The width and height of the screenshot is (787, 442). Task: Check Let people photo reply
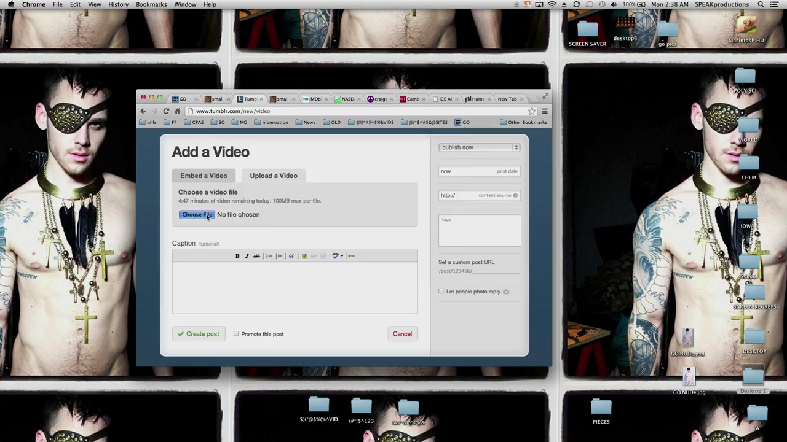tap(441, 292)
